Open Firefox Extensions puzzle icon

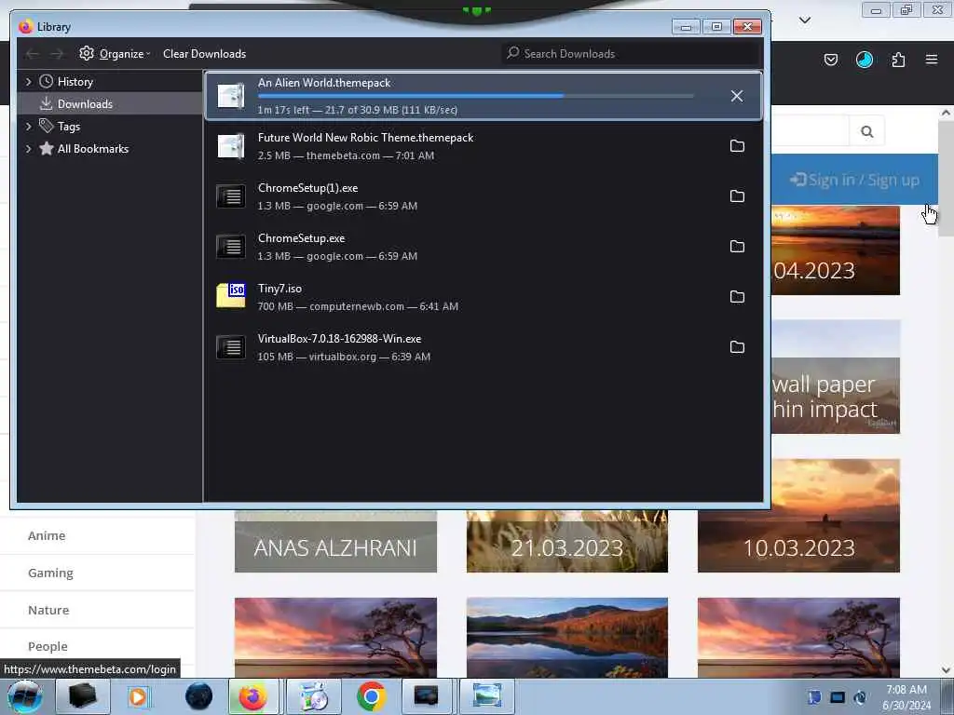(898, 60)
